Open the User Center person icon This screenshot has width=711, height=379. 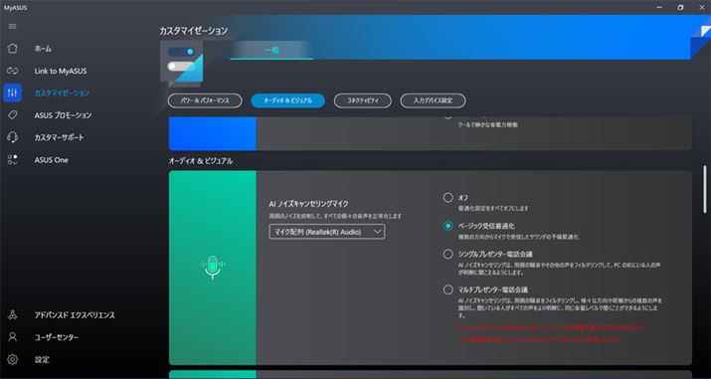[x=12, y=337]
